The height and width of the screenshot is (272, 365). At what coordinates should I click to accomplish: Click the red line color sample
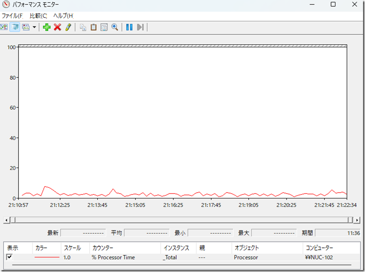pos(46,257)
